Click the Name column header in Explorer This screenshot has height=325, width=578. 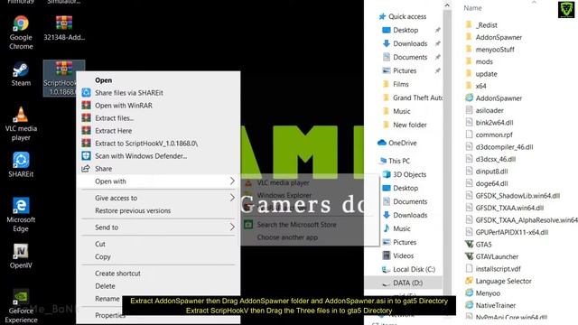click(x=472, y=8)
